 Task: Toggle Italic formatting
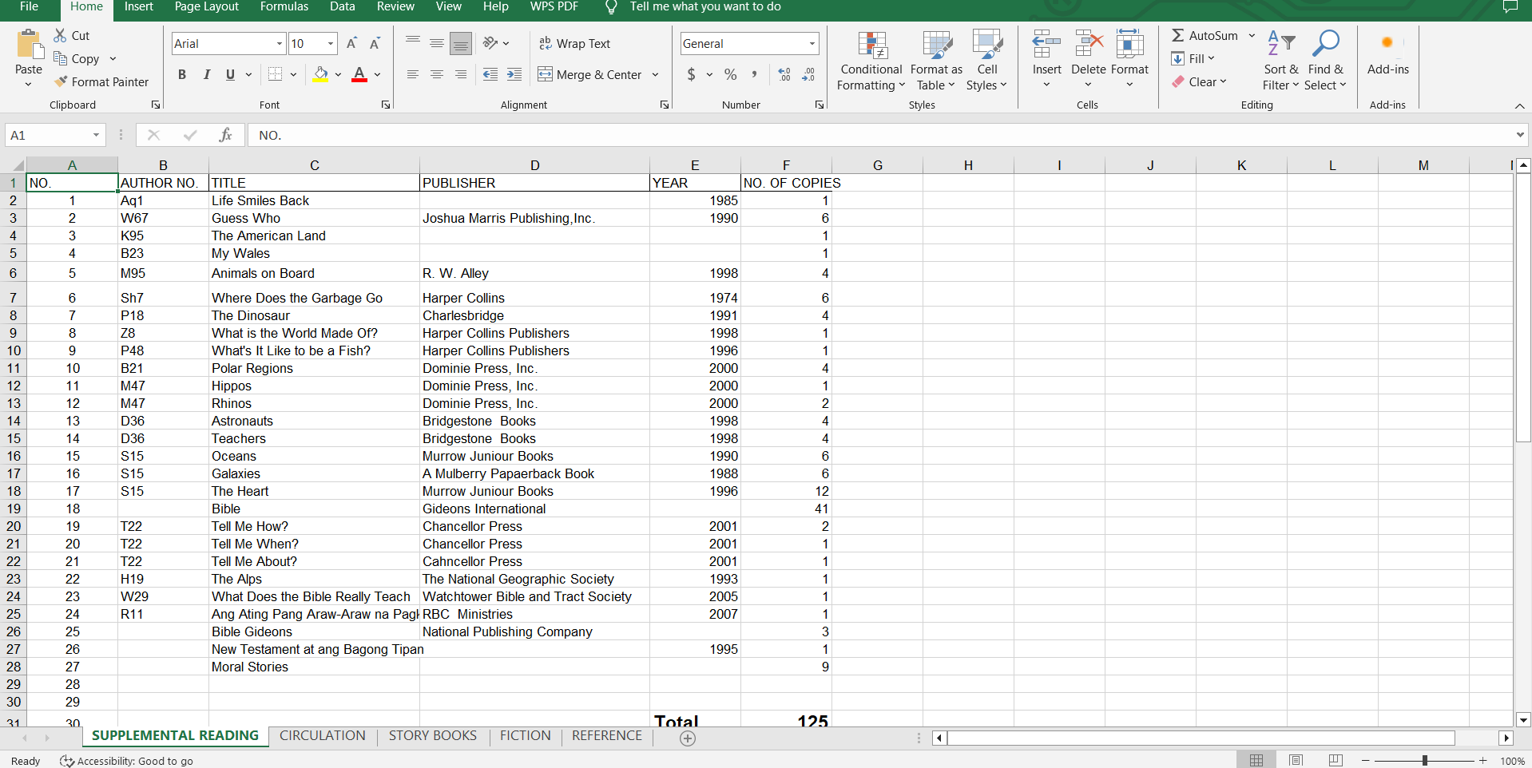pyautogui.click(x=206, y=74)
